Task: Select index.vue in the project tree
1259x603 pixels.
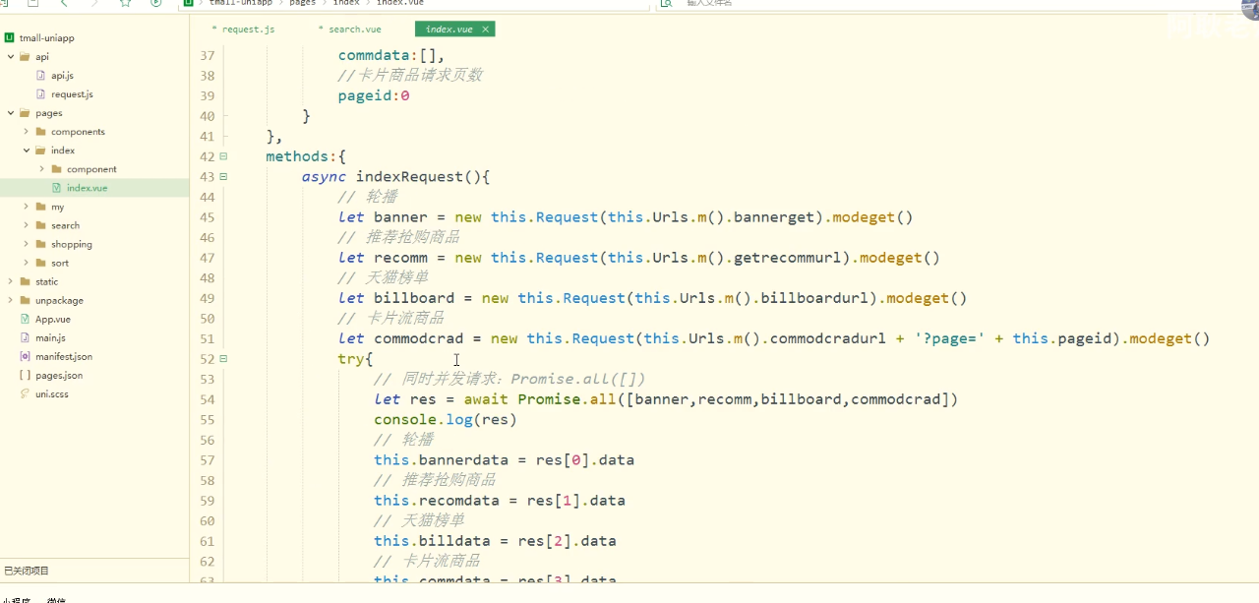Action: (87, 188)
